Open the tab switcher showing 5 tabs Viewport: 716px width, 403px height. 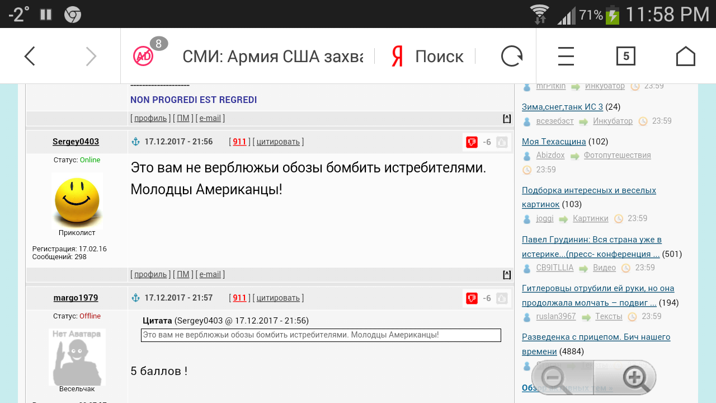[626, 56]
